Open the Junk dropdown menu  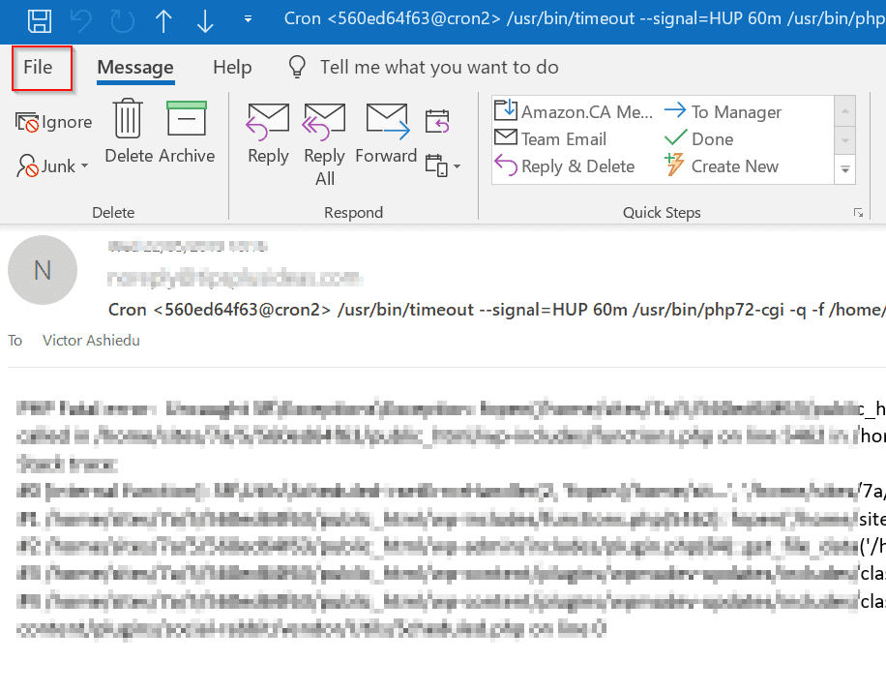click(x=53, y=166)
